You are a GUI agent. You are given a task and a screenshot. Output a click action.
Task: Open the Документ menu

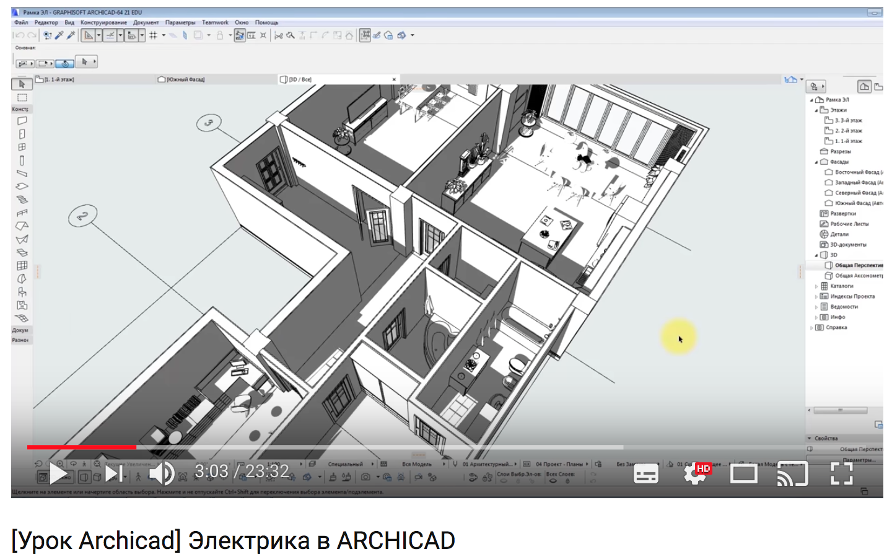click(146, 22)
